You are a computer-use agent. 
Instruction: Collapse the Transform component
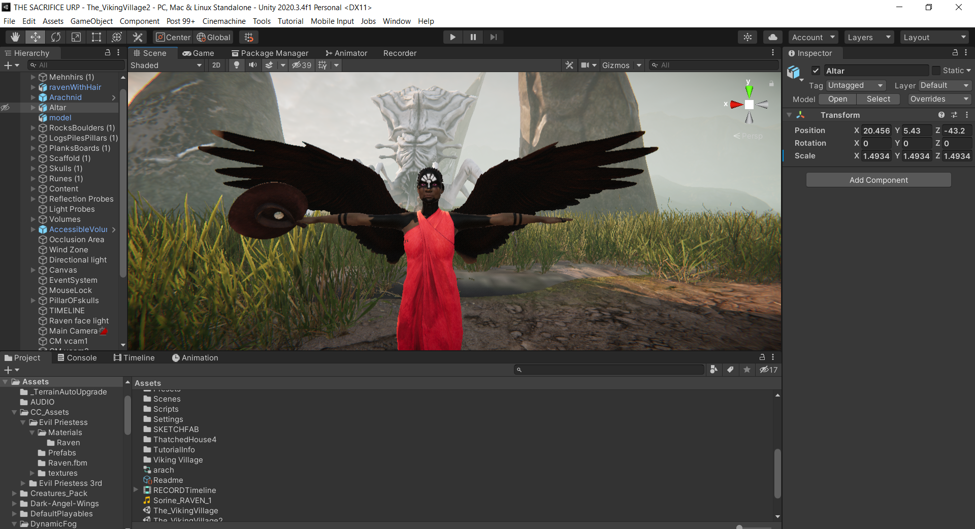[x=789, y=115]
